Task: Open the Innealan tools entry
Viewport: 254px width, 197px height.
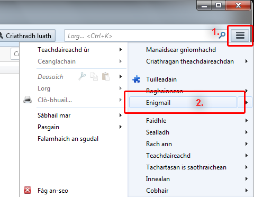Action: (158, 179)
